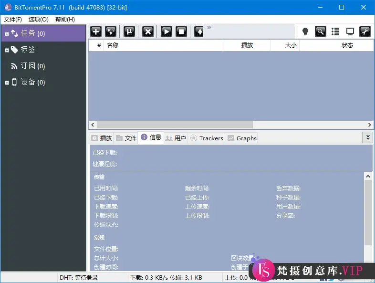Screen dimensions: 375x283
Task: Sort by the 播放 column header
Action: [x=247, y=45]
